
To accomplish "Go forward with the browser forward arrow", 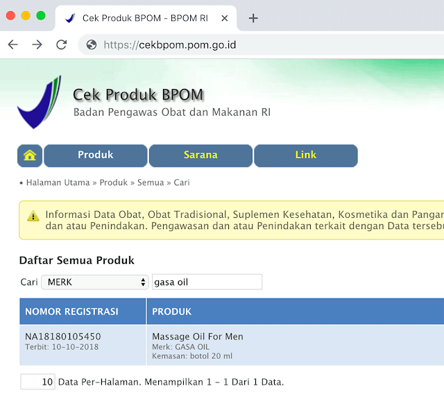I will coord(37,44).
